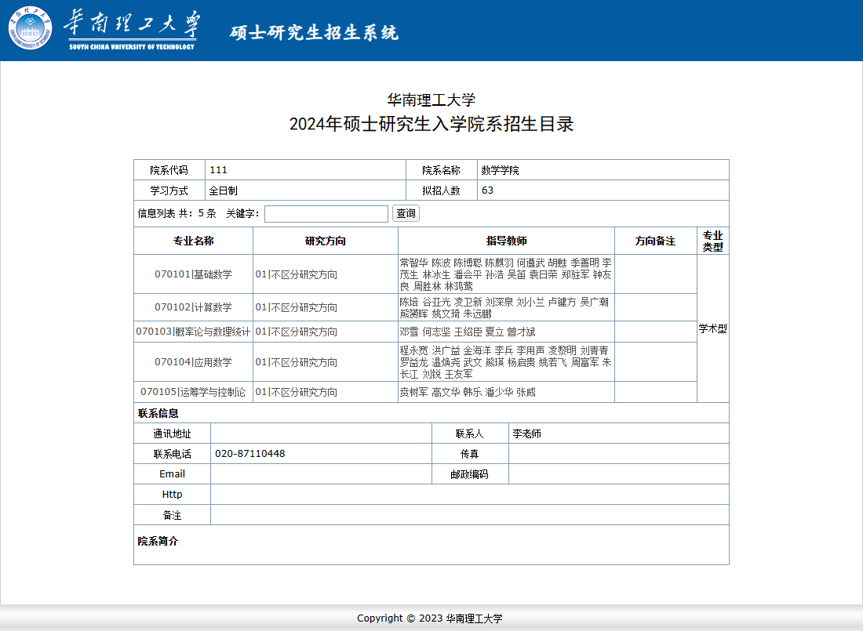Image resolution: width=863 pixels, height=631 pixels.
Task: Click the 华南理工大学 page title
Action: (x=431, y=100)
